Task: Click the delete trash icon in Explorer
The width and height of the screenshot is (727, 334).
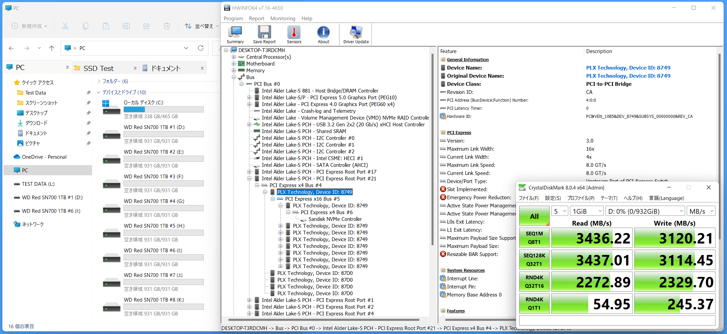Action: [167, 26]
